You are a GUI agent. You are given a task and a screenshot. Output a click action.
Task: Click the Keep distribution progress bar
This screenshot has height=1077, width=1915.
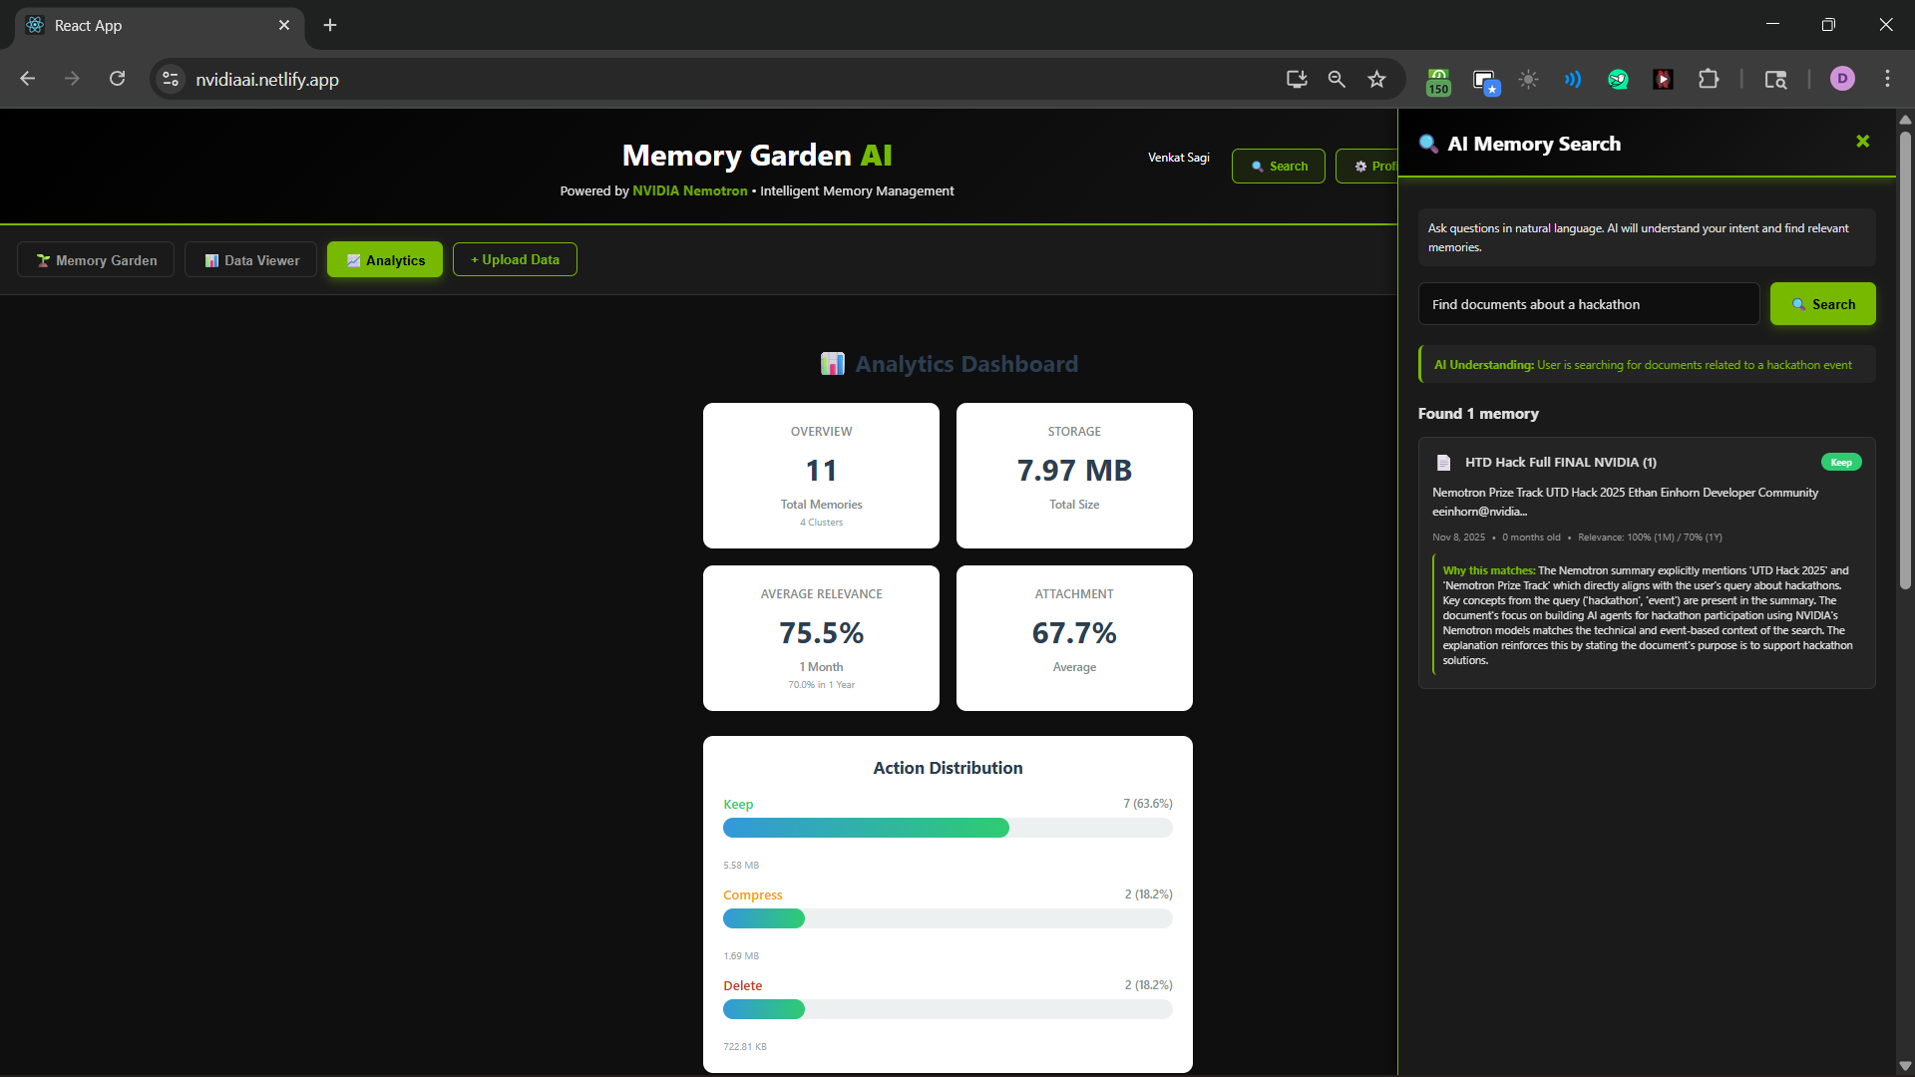tap(947, 828)
